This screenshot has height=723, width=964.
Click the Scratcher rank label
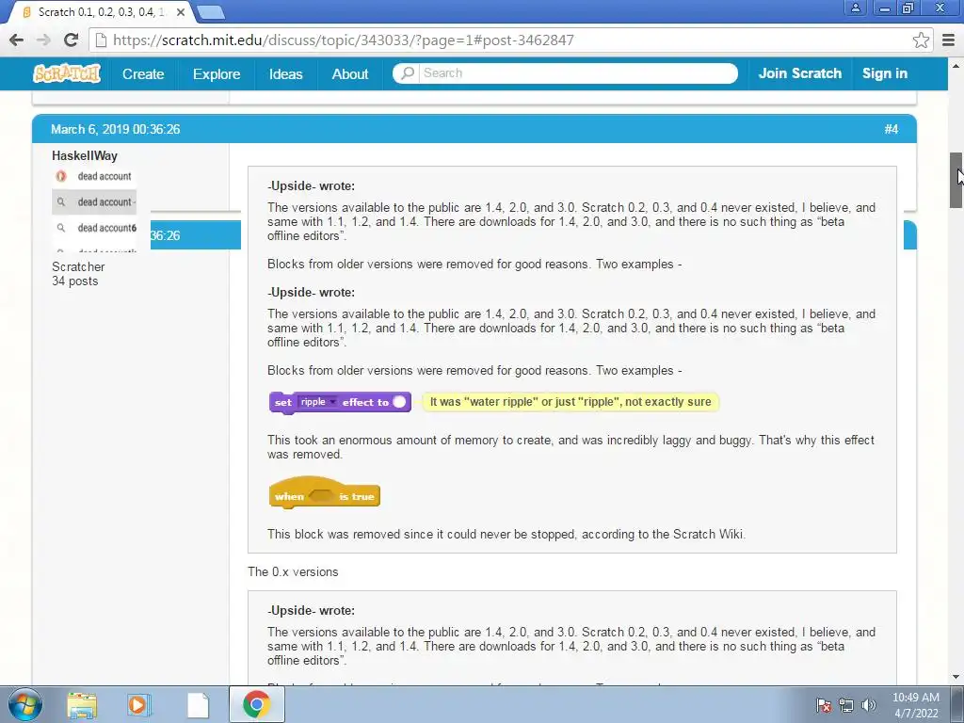point(78,266)
